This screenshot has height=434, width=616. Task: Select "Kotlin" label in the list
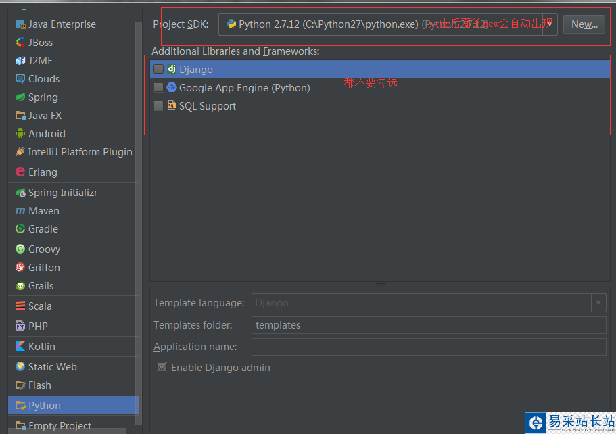click(42, 346)
